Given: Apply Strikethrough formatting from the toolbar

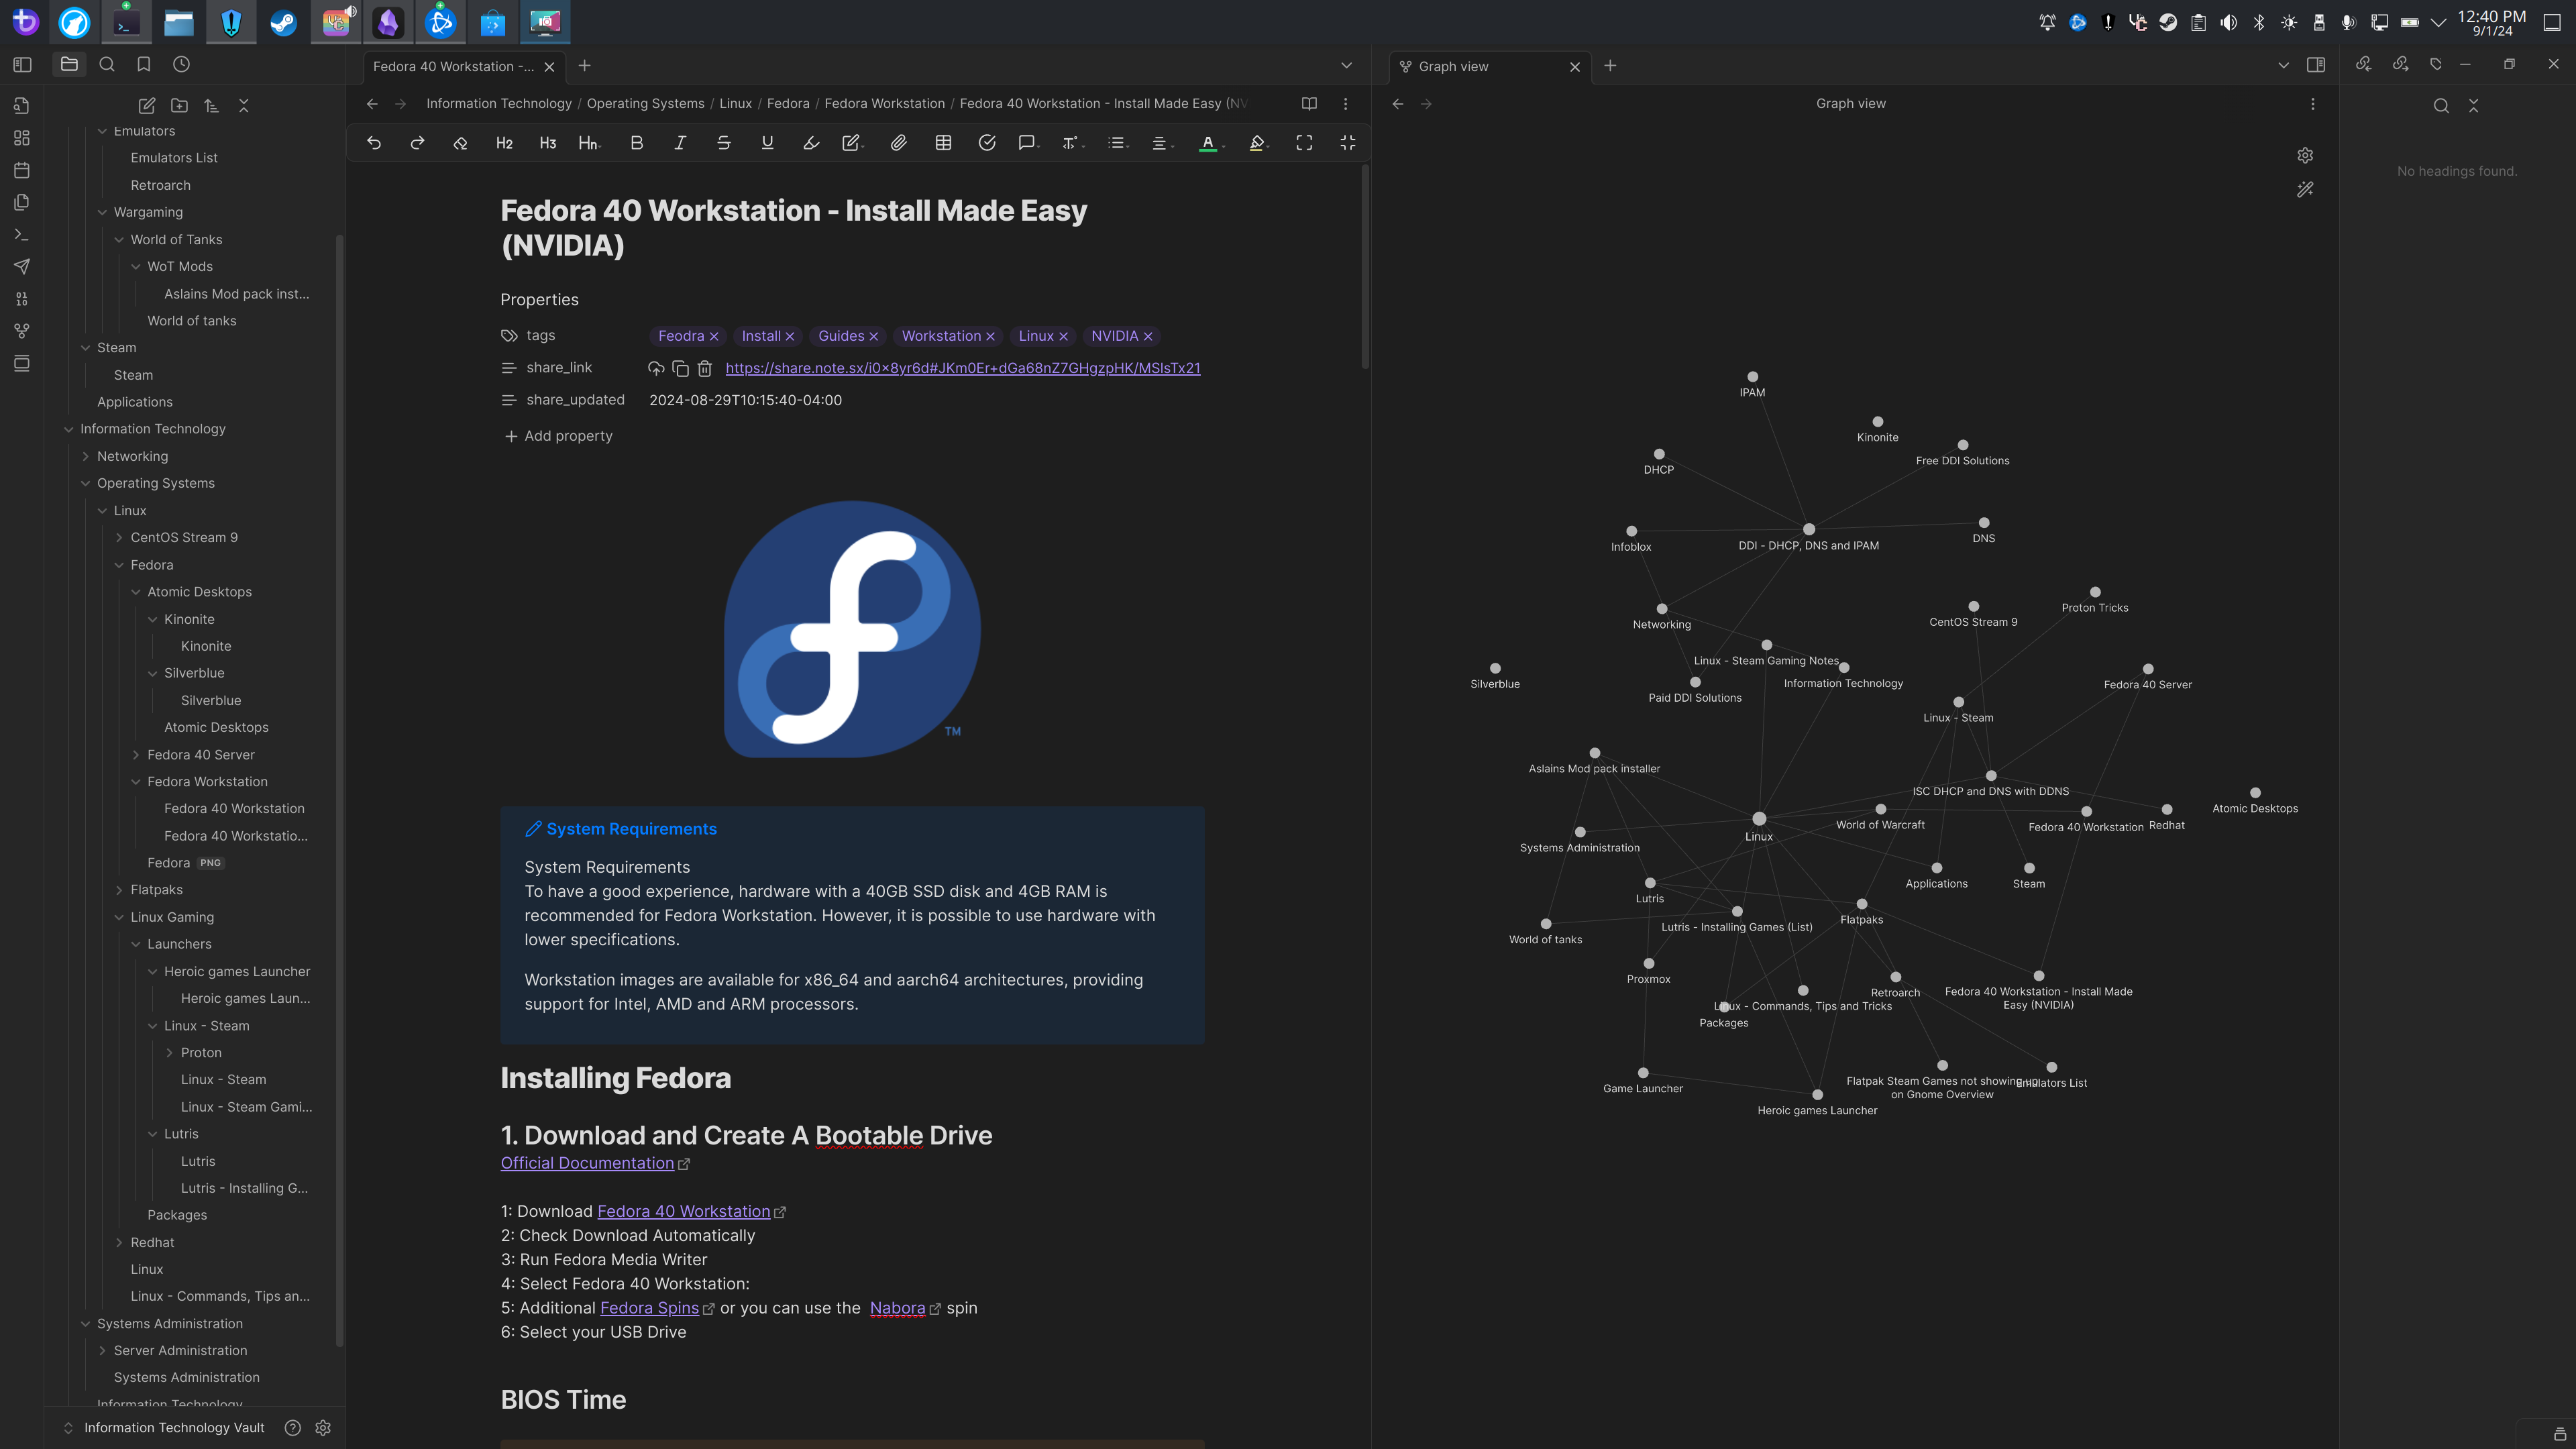Looking at the screenshot, I should pos(723,143).
